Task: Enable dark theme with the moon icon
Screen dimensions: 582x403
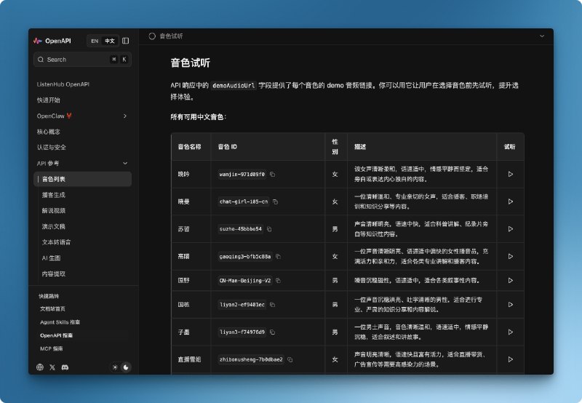Action: 126,367
